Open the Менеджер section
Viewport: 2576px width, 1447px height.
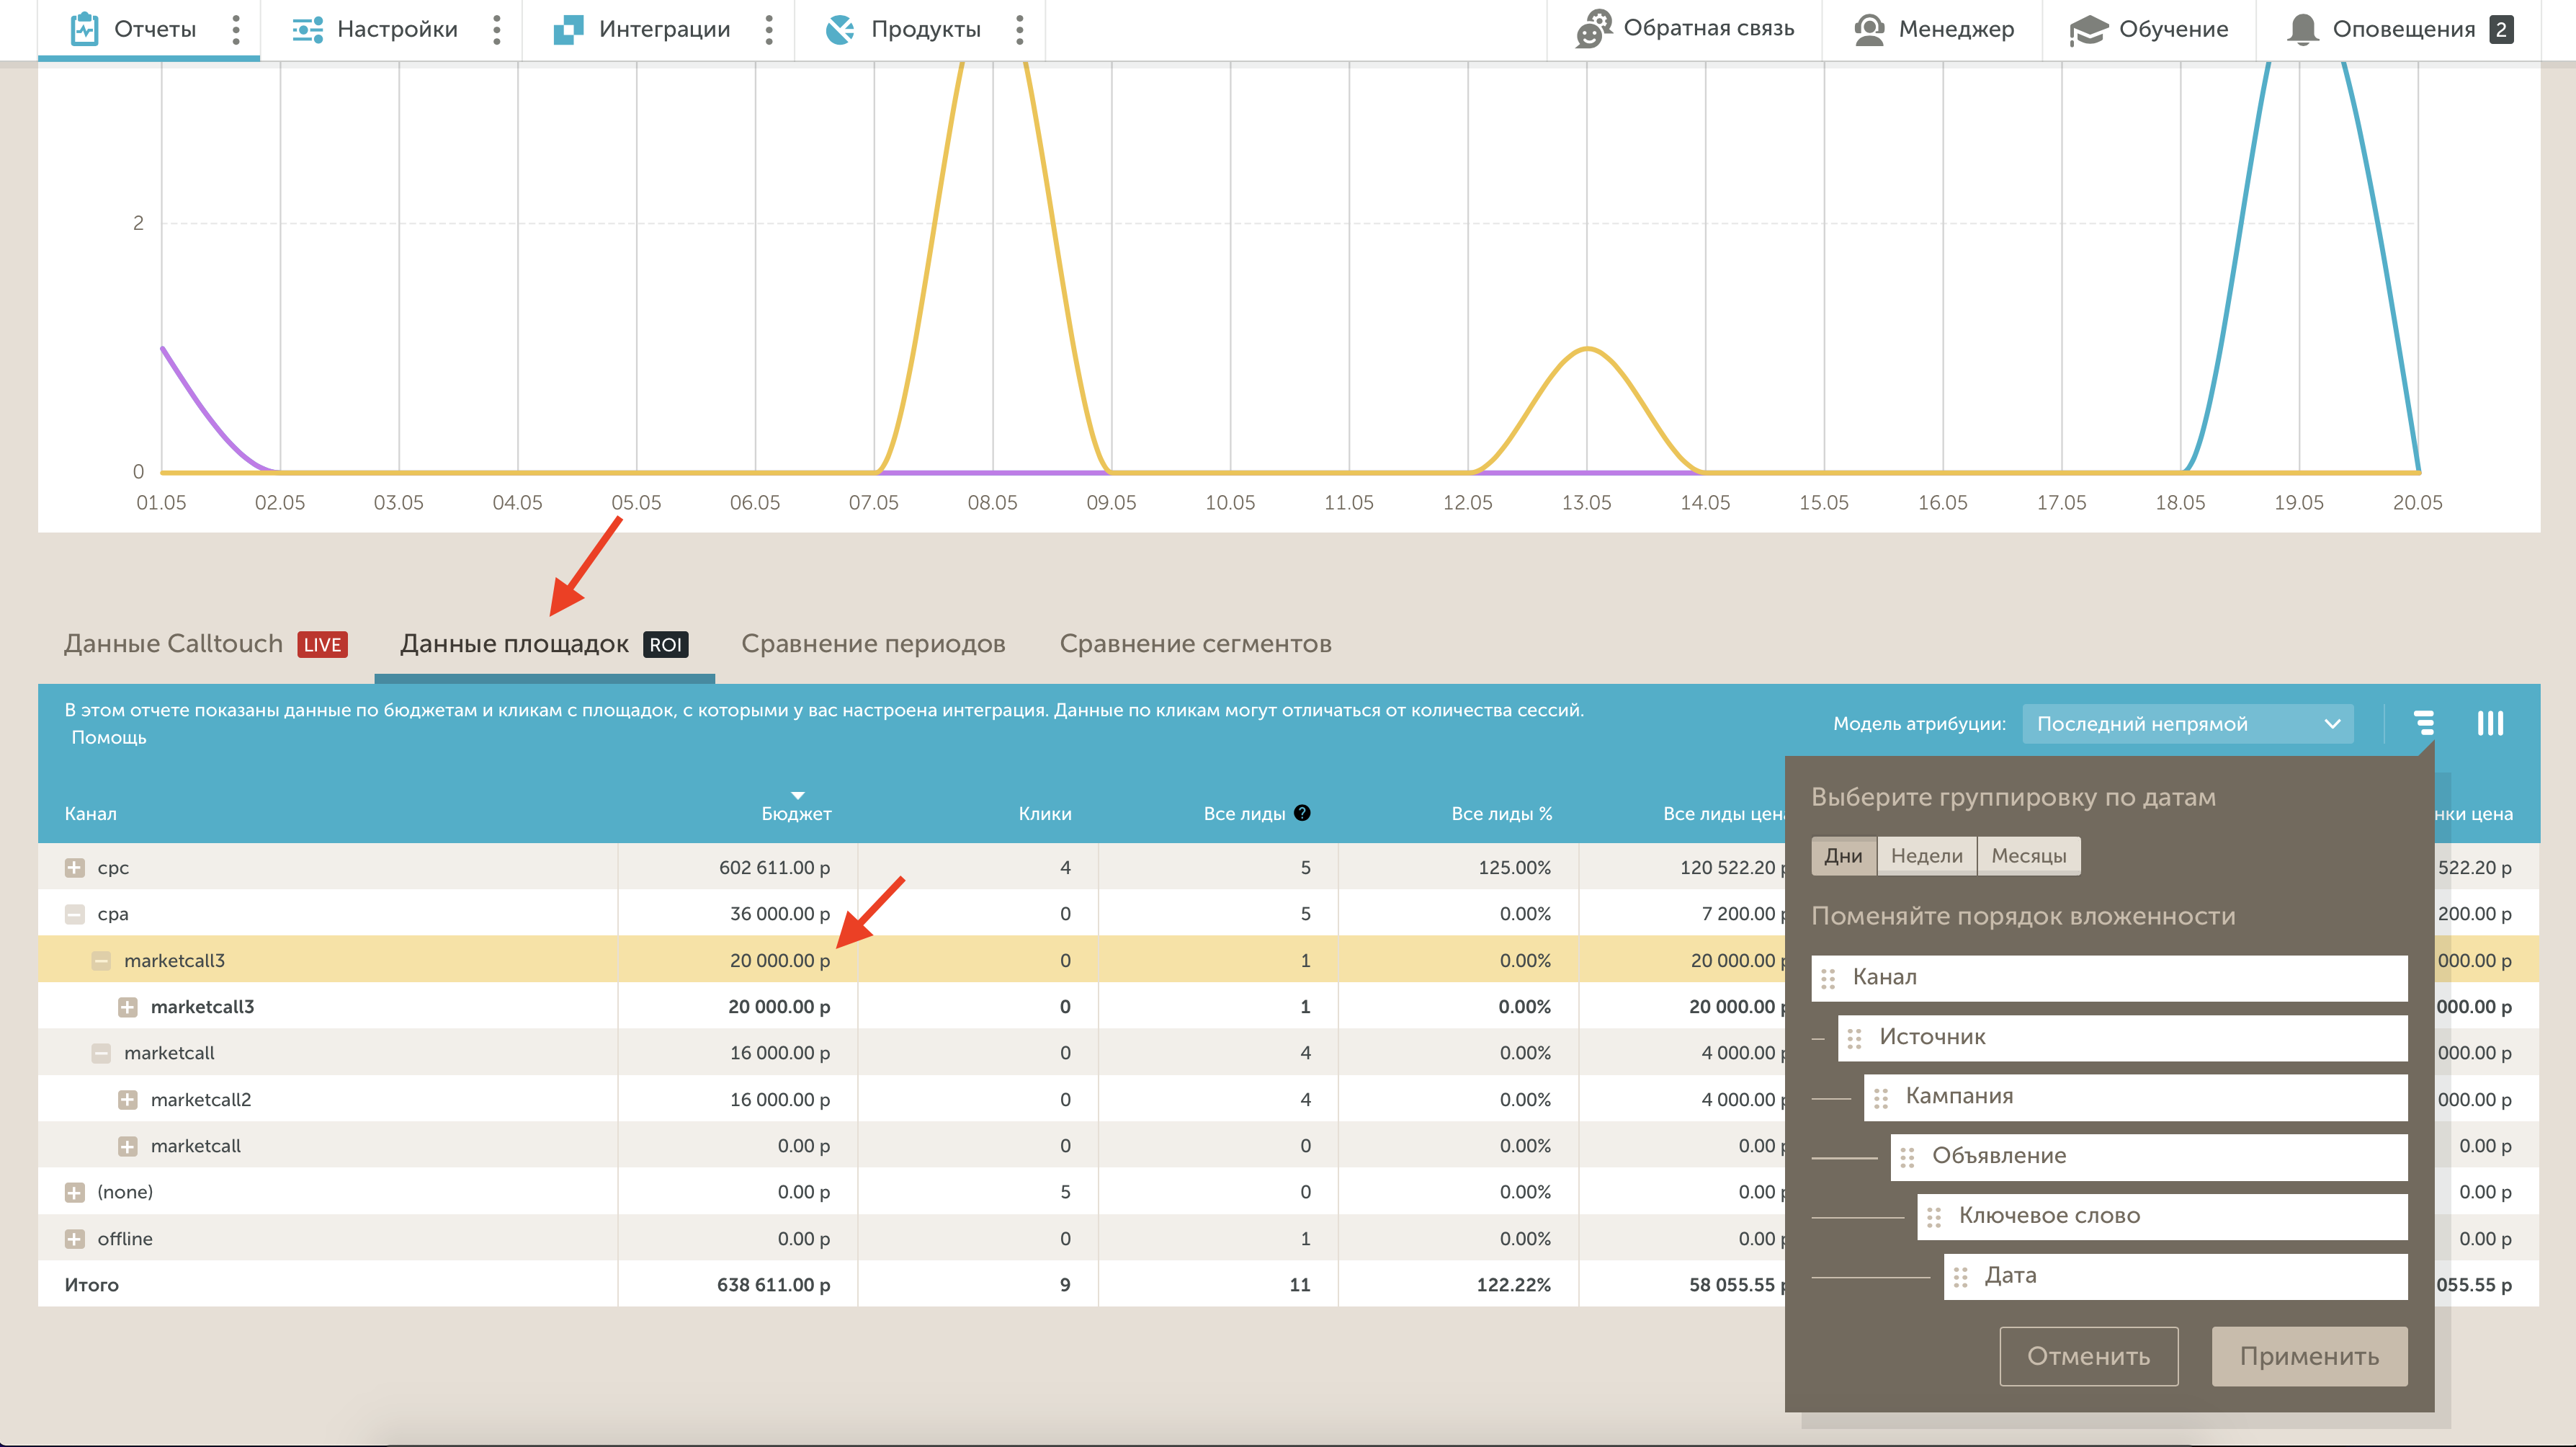pos(1933,29)
